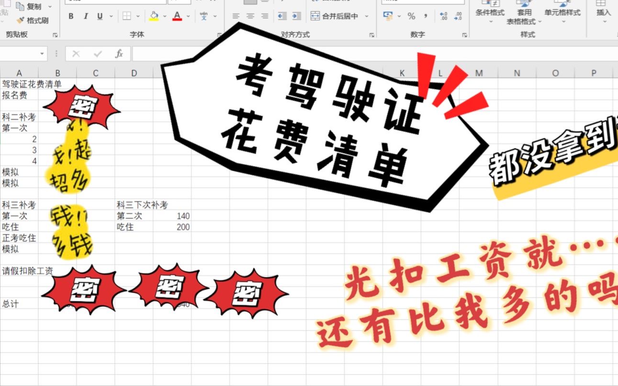Select column K header
This screenshot has width=618, height=386.
click(x=402, y=73)
